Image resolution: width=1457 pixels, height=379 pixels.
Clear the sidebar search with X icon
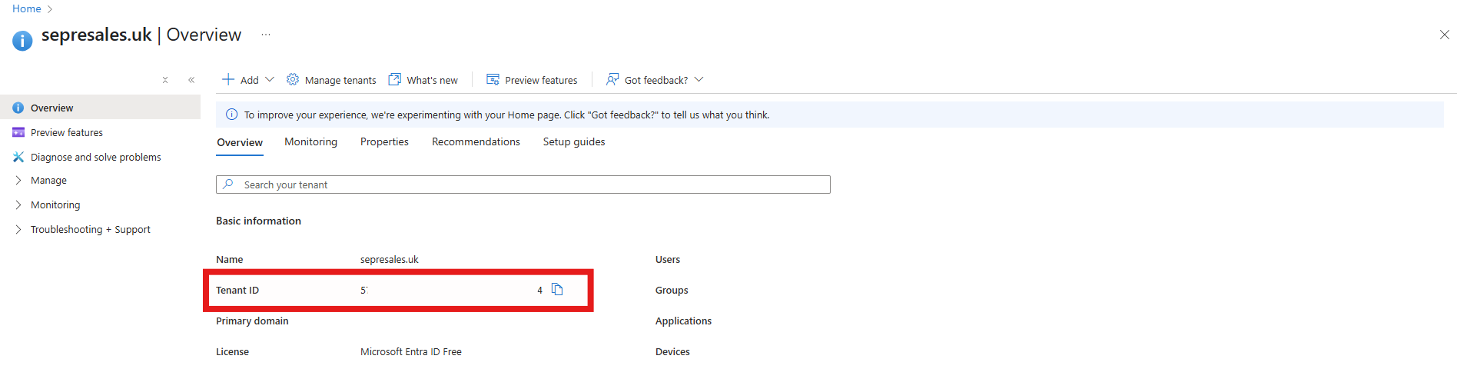(165, 80)
